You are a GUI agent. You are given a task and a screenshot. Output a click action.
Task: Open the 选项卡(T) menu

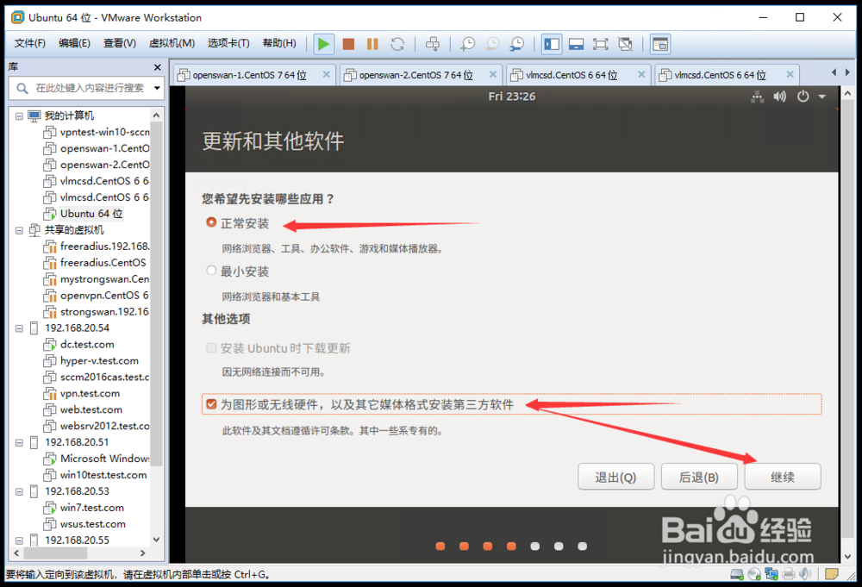228,43
